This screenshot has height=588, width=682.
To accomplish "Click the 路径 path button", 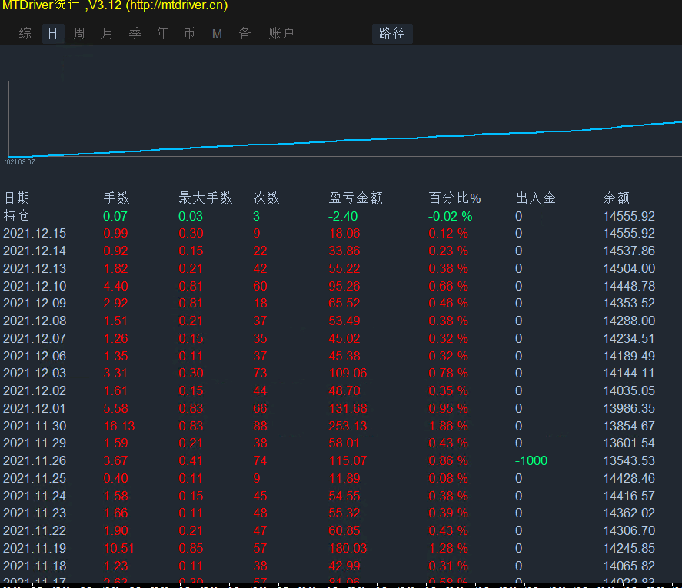I will pyautogui.click(x=392, y=34).
